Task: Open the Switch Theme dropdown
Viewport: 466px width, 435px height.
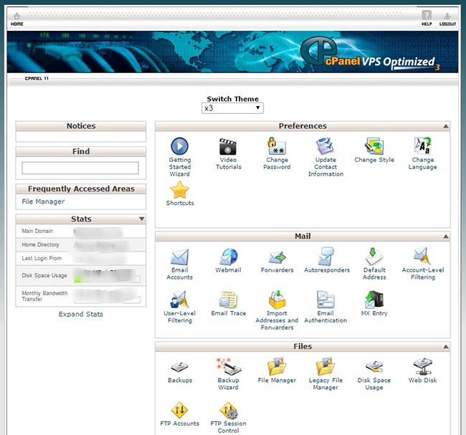Action: [x=232, y=108]
